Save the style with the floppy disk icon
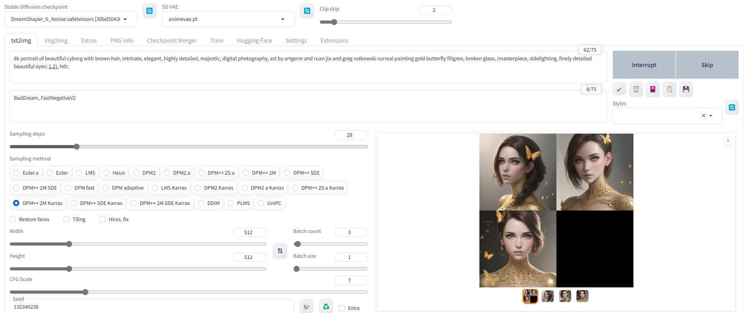 [x=686, y=89]
